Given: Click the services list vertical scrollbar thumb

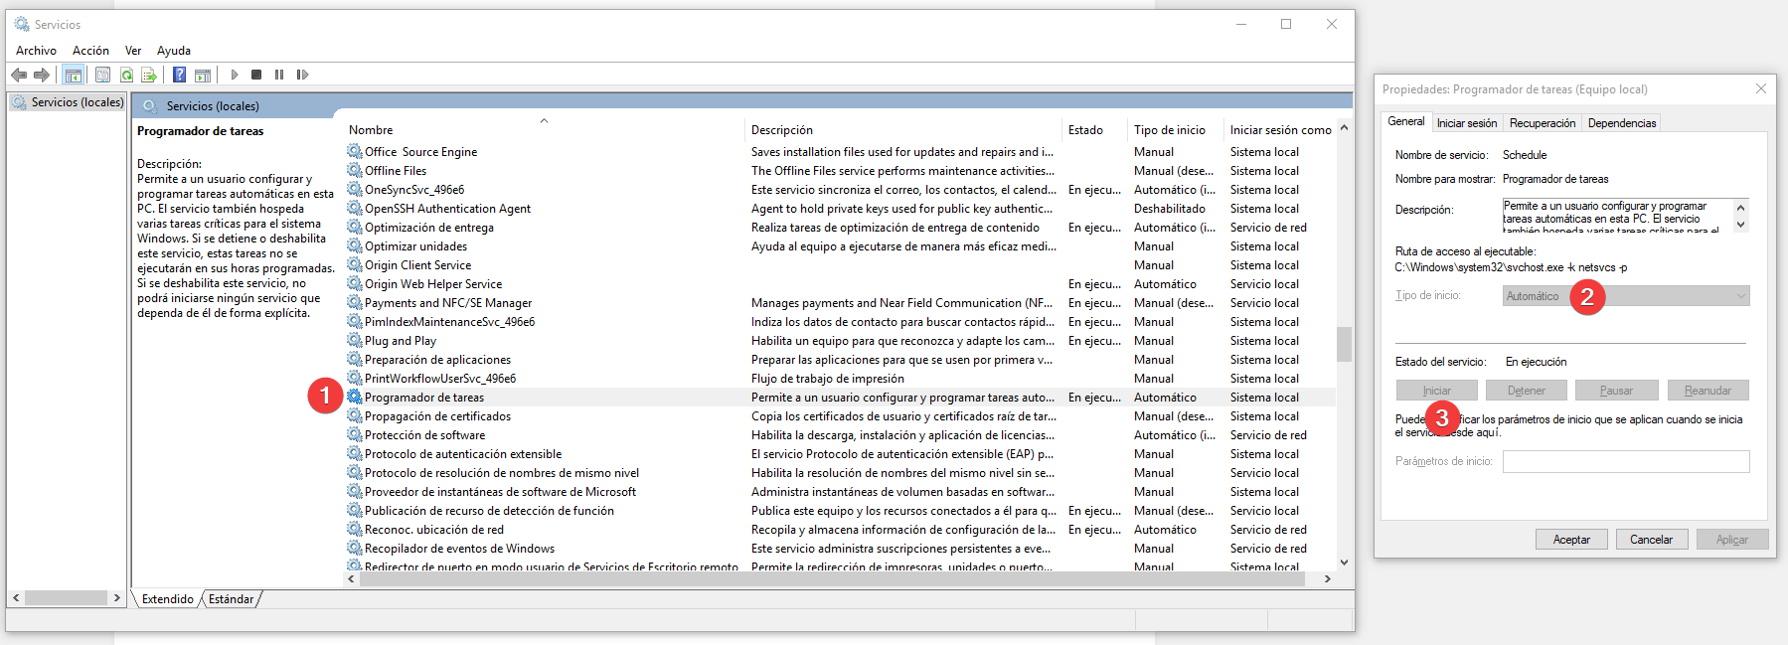Looking at the screenshot, I should 1344,345.
